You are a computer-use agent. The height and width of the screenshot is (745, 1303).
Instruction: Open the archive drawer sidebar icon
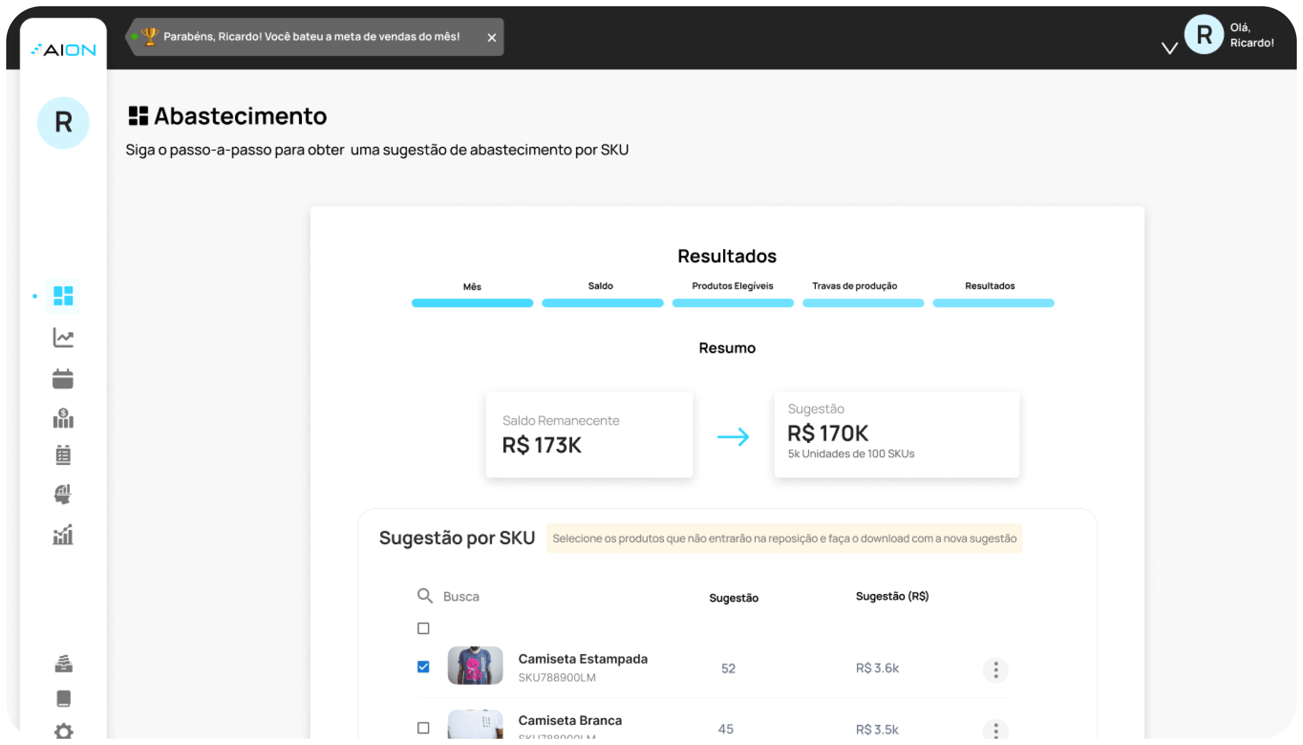pyautogui.click(x=63, y=664)
